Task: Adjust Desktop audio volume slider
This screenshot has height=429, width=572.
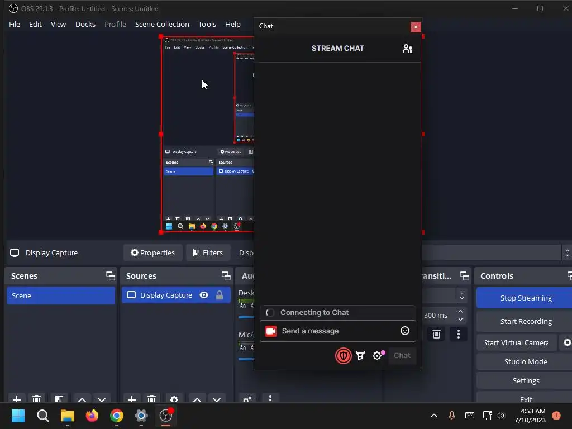Action: (x=246, y=317)
